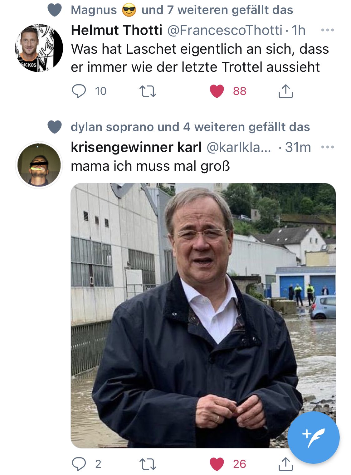Share krisengewinner karl's tweet
351x475 pixels.
285,464
